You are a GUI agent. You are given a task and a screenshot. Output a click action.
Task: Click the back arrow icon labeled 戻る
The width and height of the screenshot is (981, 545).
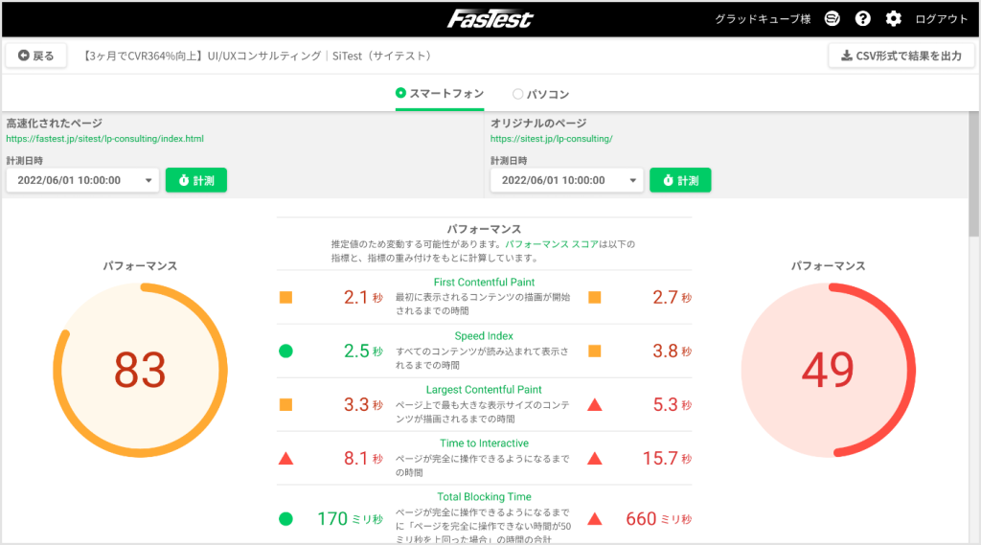24,56
